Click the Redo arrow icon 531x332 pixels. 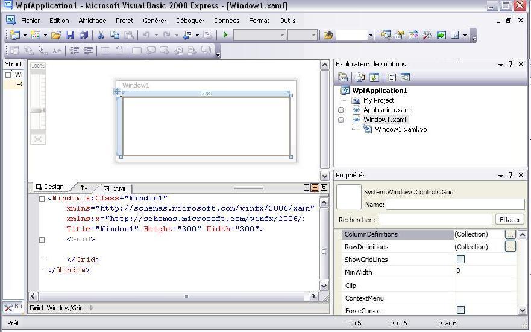[x=166, y=35]
